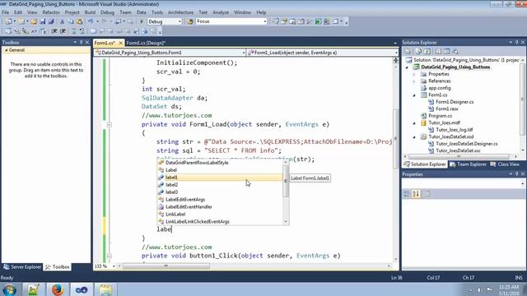
Task: Select app.config in Solution Explorer
Action: pyautogui.click(x=439, y=88)
